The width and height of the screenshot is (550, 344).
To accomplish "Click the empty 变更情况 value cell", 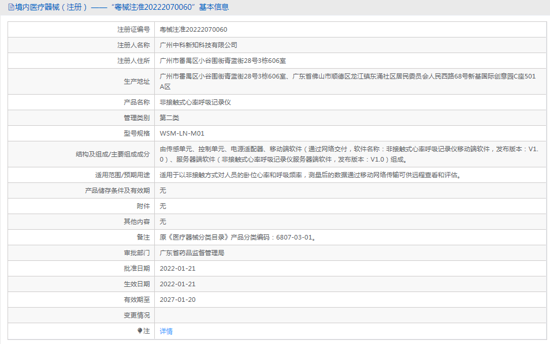I will click(347, 315).
